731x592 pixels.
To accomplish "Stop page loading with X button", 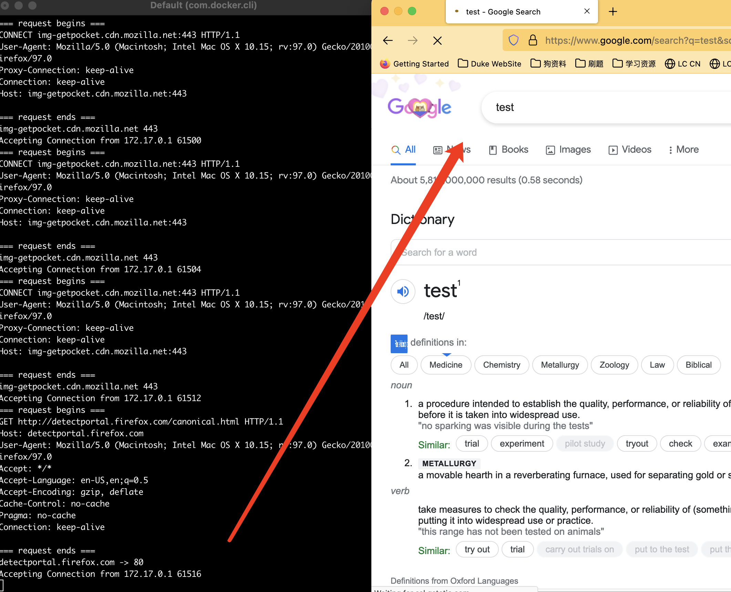I will point(437,41).
